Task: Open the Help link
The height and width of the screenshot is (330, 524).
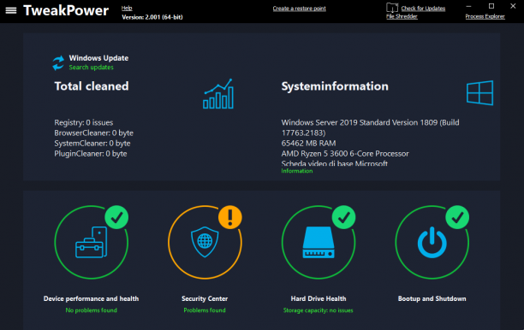Action: pyautogui.click(x=127, y=8)
